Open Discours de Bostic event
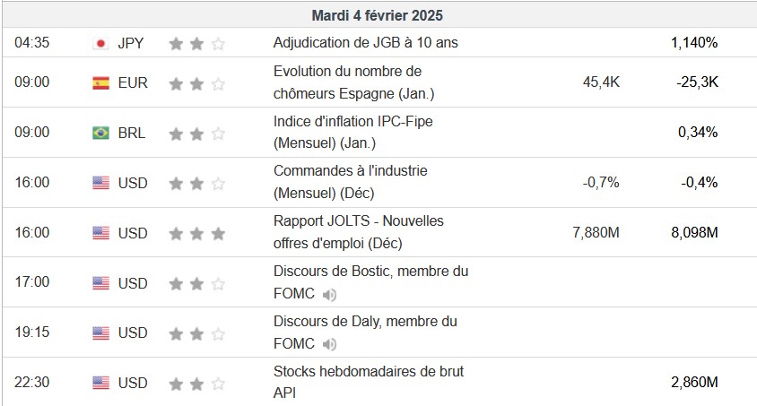 coord(370,272)
